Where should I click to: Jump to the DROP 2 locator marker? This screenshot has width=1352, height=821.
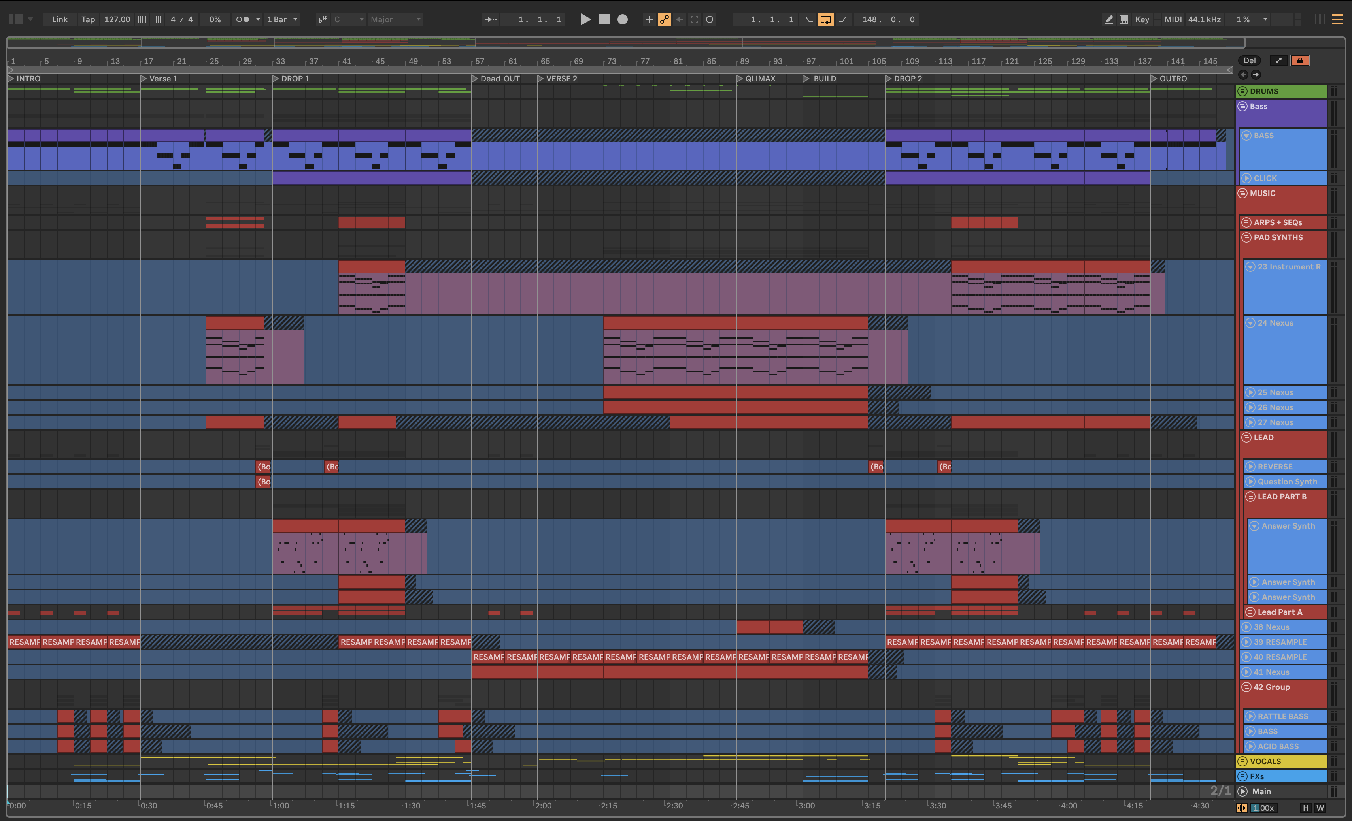click(888, 78)
